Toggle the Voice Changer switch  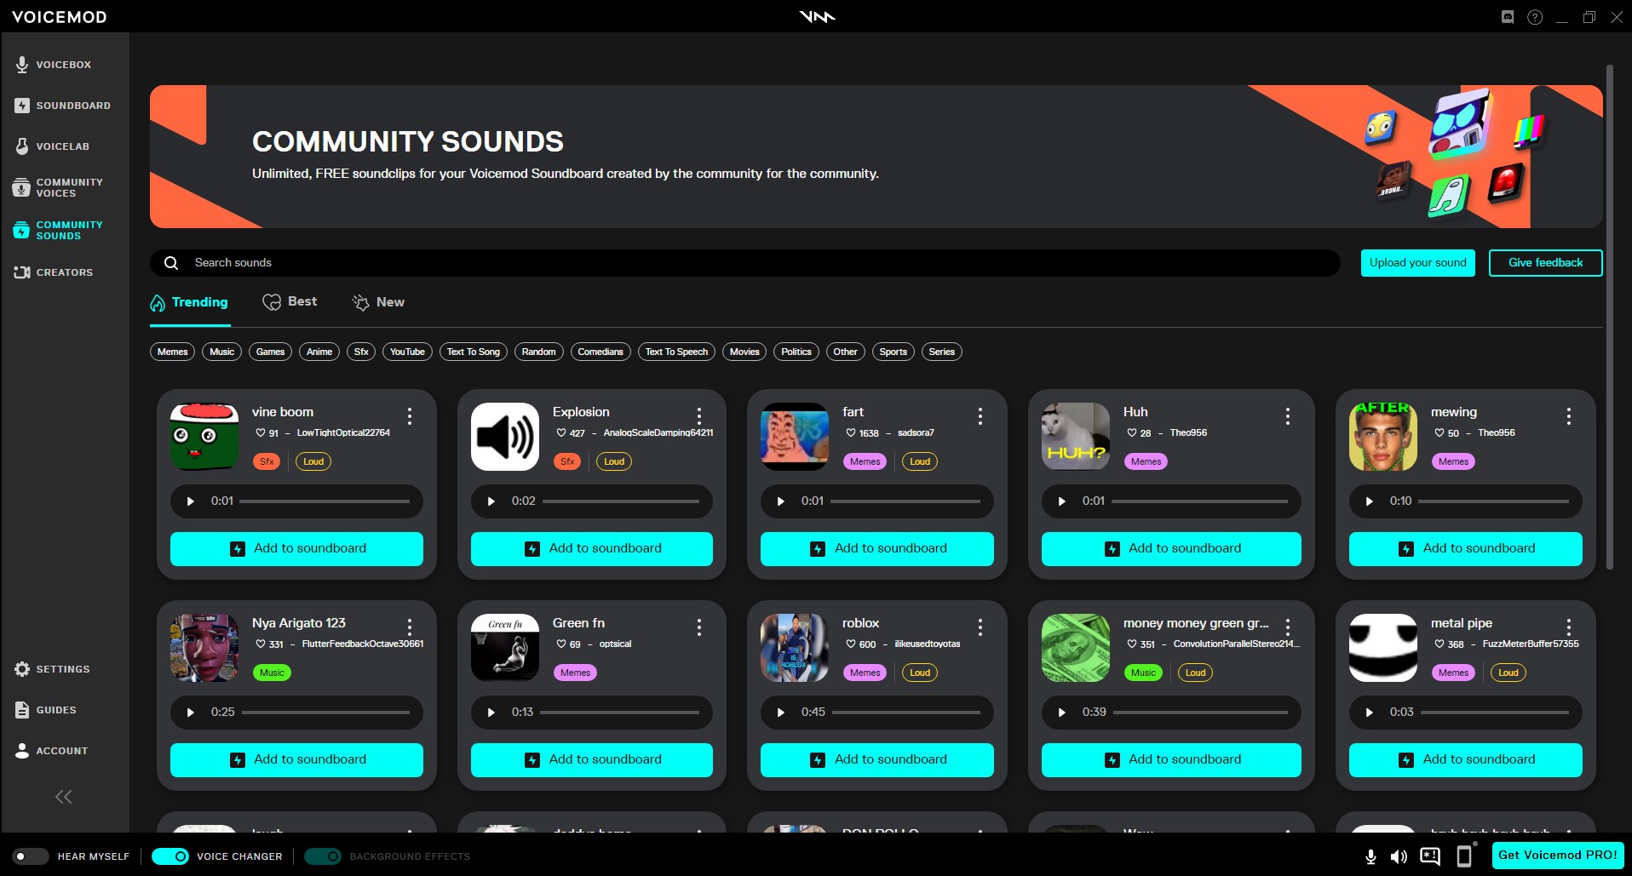(x=170, y=856)
